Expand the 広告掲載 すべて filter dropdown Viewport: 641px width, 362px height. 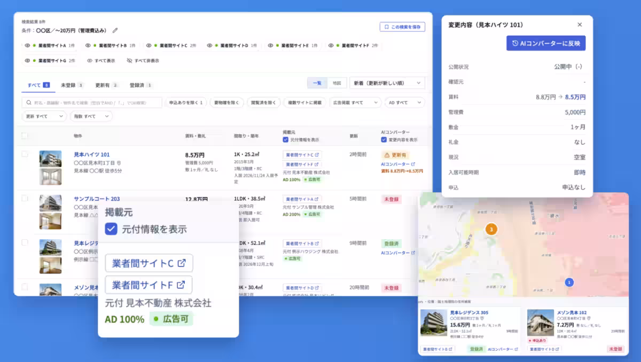355,103
